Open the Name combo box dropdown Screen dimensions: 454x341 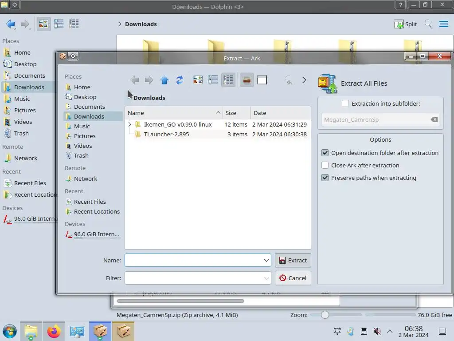[x=266, y=260]
